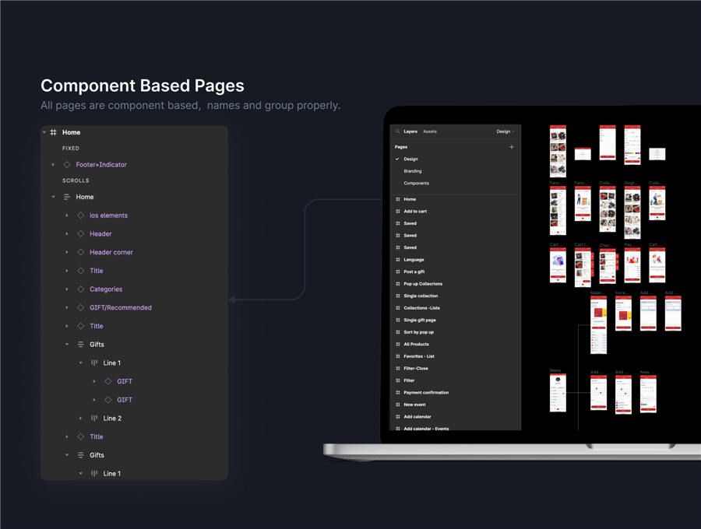This screenshot has height=529, width=701.
Task: Click the frame icon beside Collections -Lists
Action: click(x=397, y=307)
